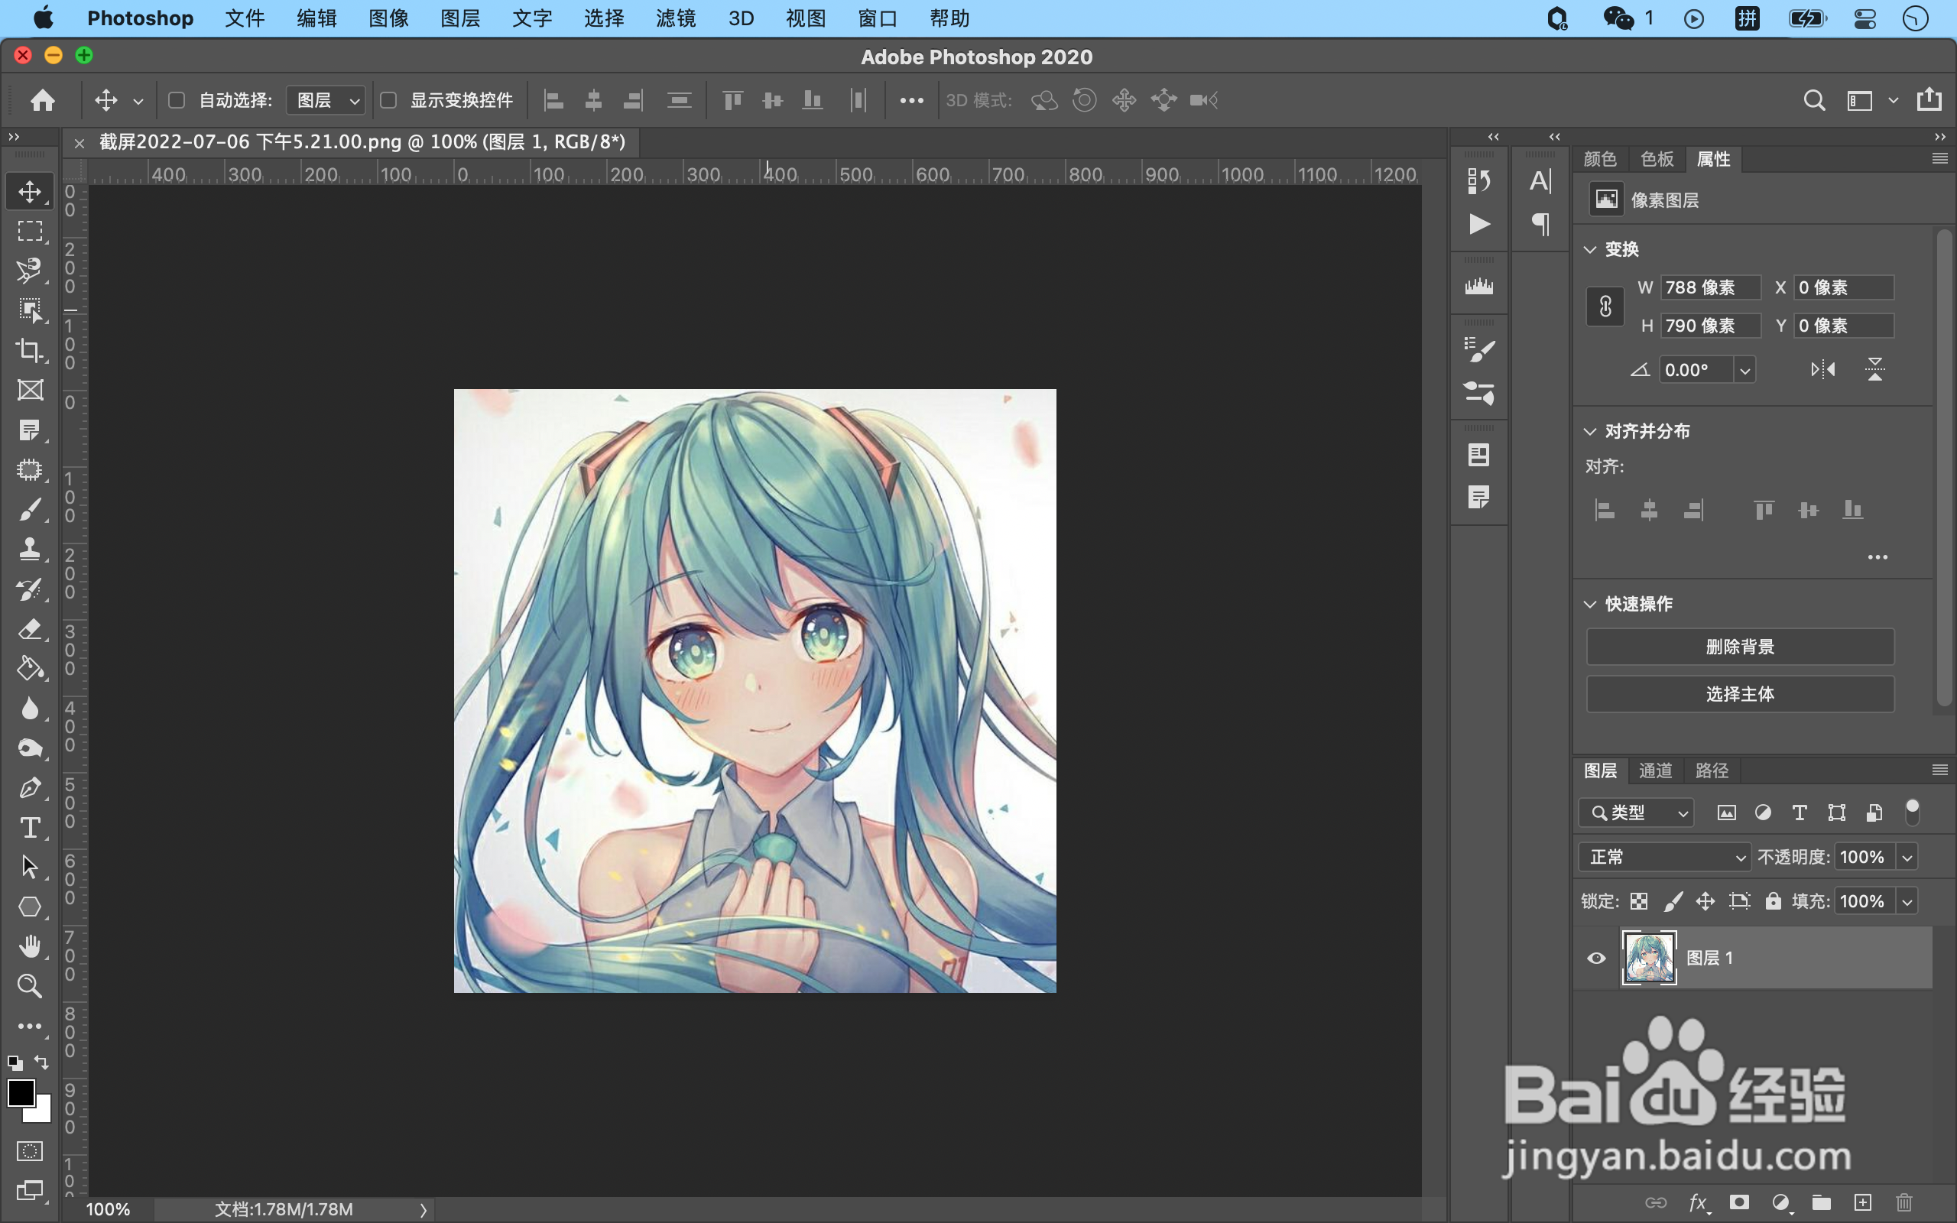The height and width of the screenshot is (1223, 1957).
Task: Create a new group folder
Action: pyautogui.click(x=1821, y=1203)
